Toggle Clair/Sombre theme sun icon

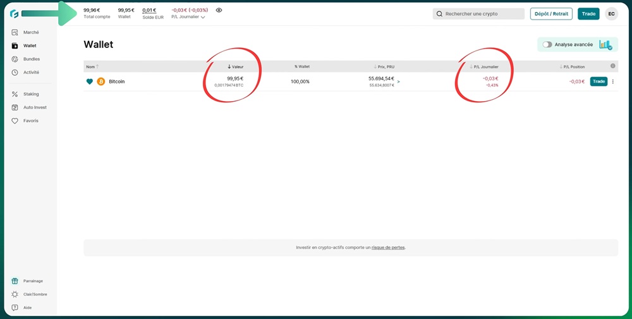click(x=15, y=294)
